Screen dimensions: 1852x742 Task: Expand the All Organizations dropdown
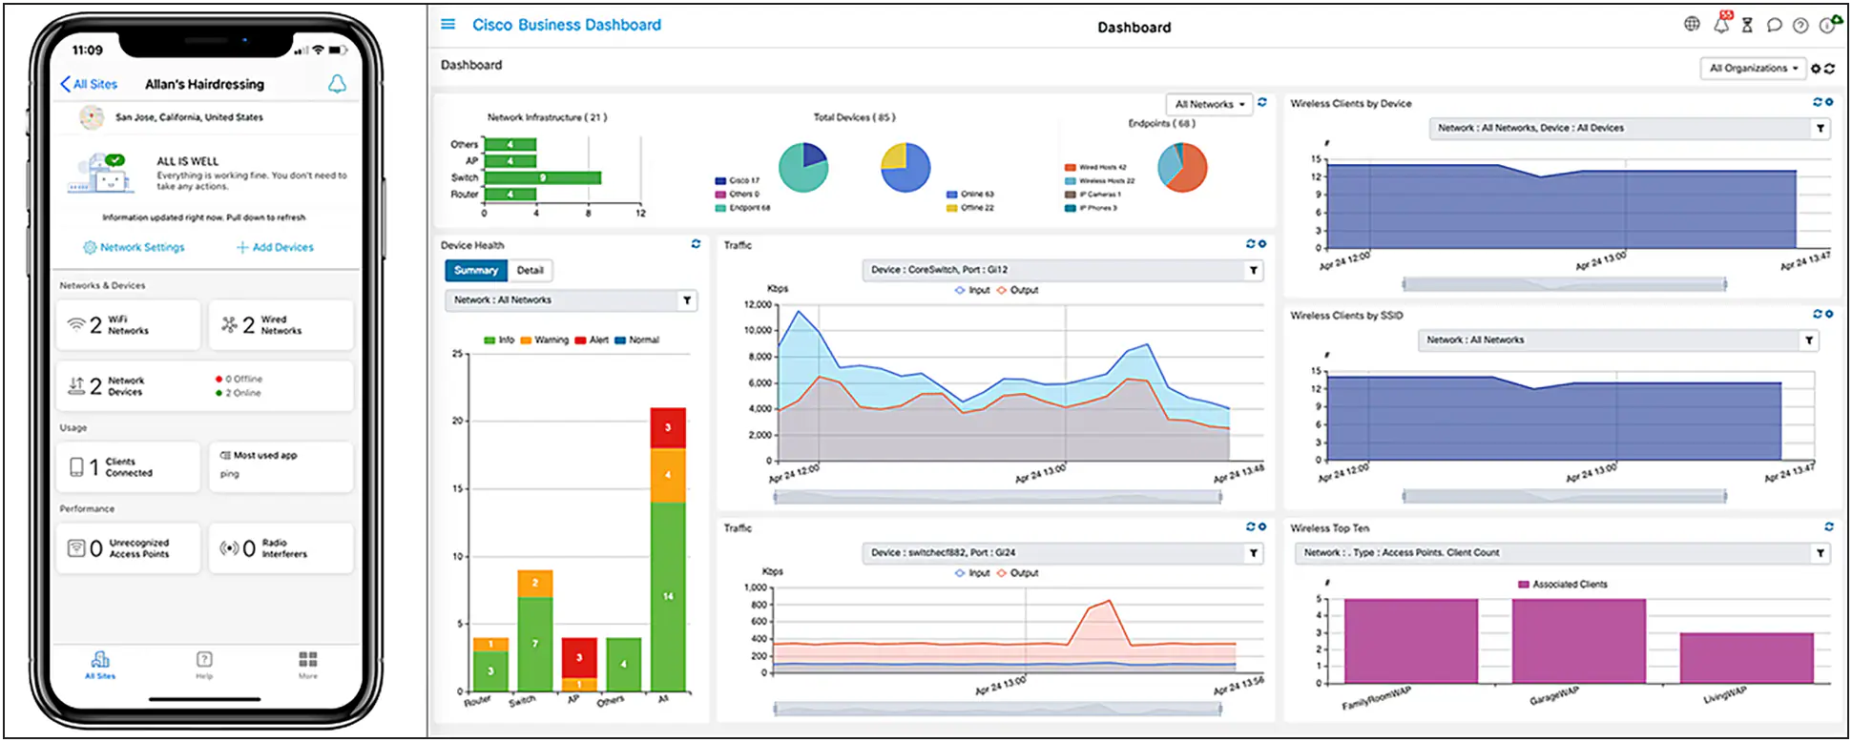click(x=1753, y=69)
